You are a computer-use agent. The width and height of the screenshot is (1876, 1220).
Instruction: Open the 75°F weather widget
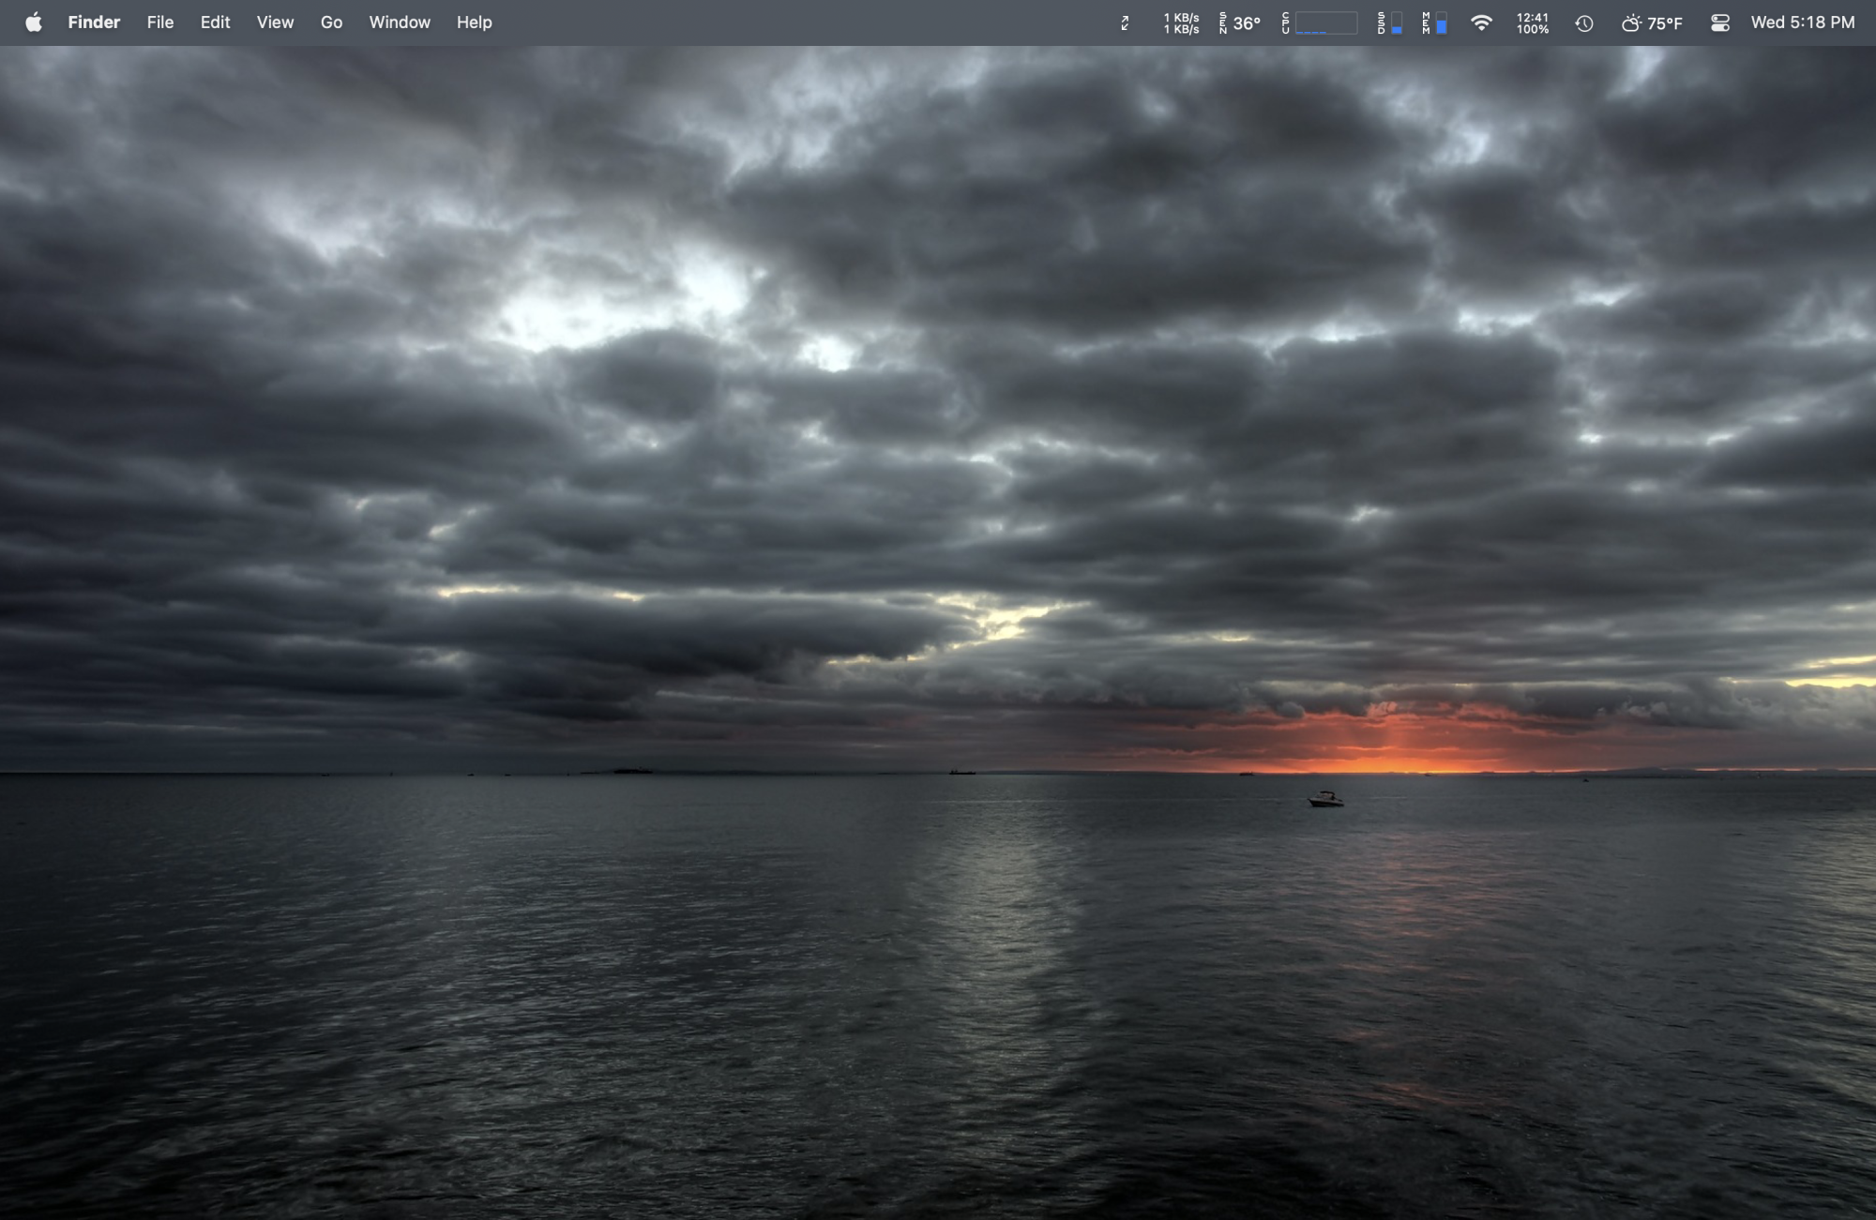point(1652,23)
